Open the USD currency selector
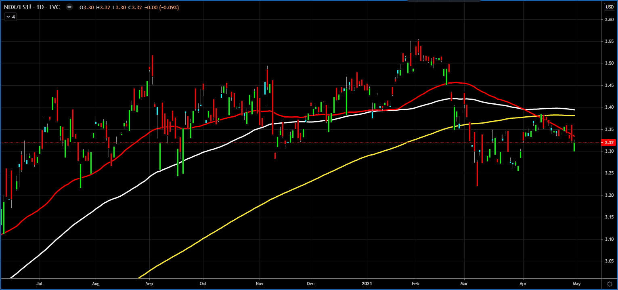This screenshot has height=290, width=618. click(x=609, y=7)
